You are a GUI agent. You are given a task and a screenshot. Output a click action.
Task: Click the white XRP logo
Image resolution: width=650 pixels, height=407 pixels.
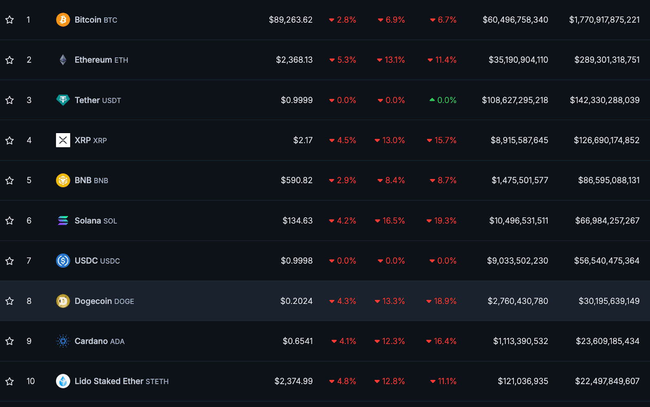(63, 140)
